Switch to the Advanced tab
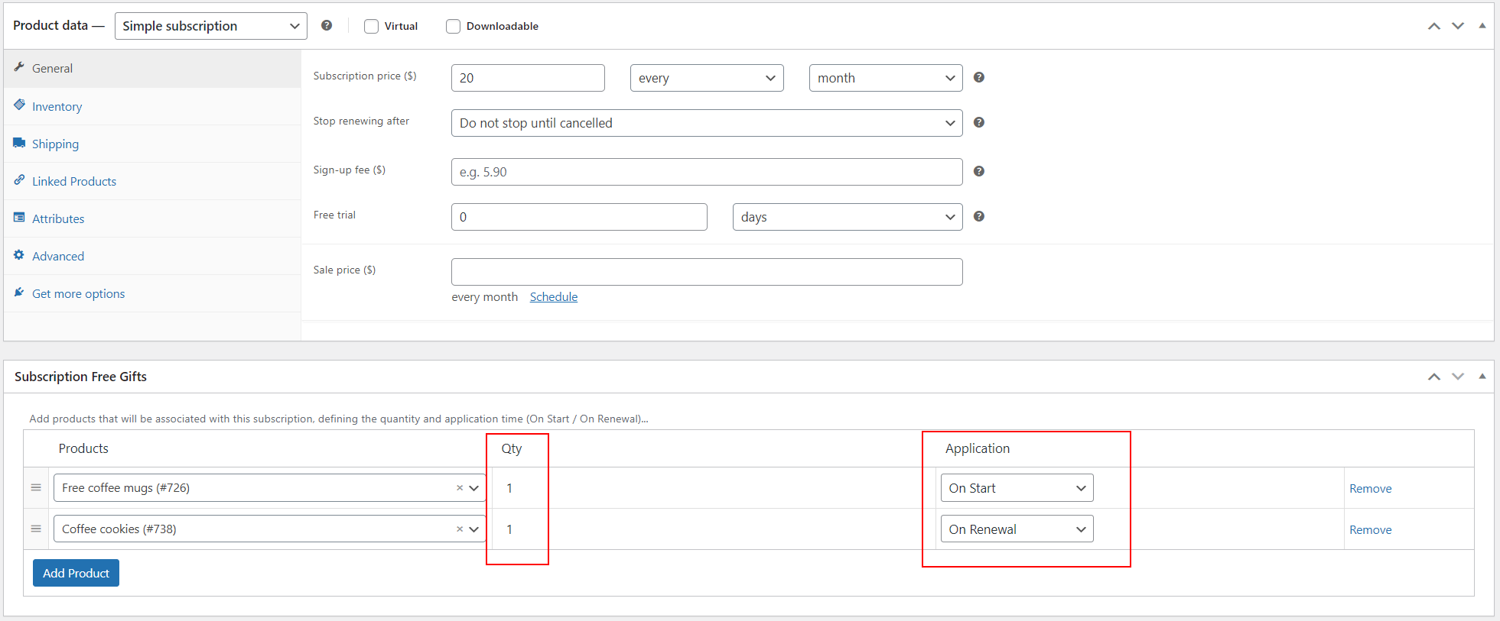Viewport: 1500px width, 621px height. coord(152,256)
